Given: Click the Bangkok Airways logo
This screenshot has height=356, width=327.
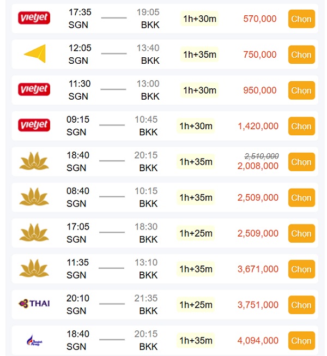Looking at the screenshot, I should click(x=34, y=340).
